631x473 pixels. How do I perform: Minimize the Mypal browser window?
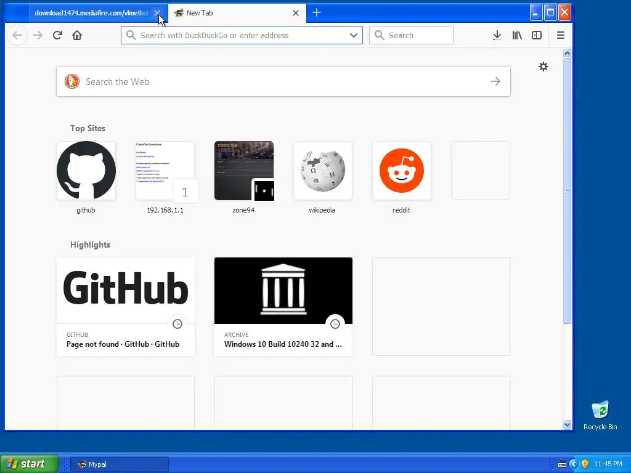[535, 12]
